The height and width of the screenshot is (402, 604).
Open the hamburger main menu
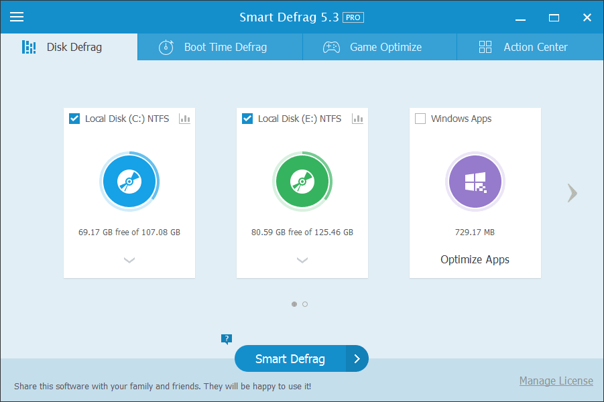click(x=17, y=17)
